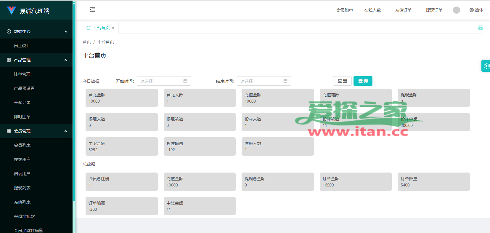This screenshot has height=233, width=490.
Task: Click the teal settings gear icon
Action: 486,66
